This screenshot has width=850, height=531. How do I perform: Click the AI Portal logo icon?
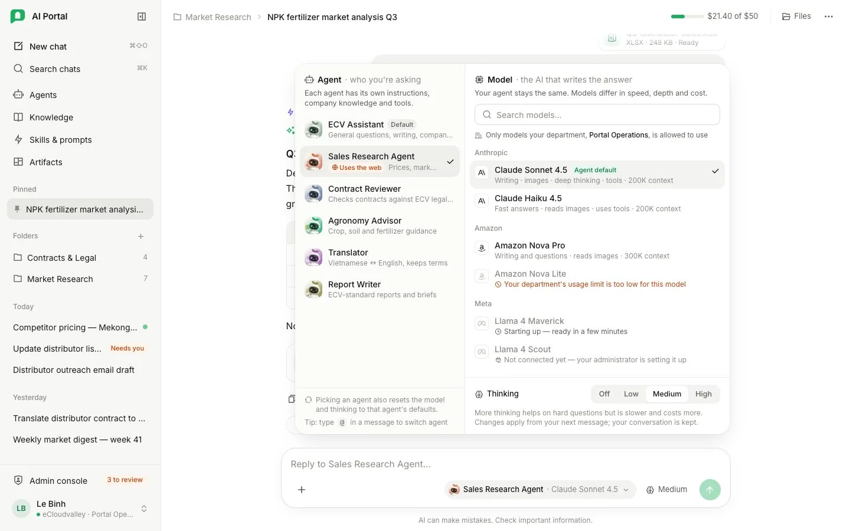coord(18,17)
